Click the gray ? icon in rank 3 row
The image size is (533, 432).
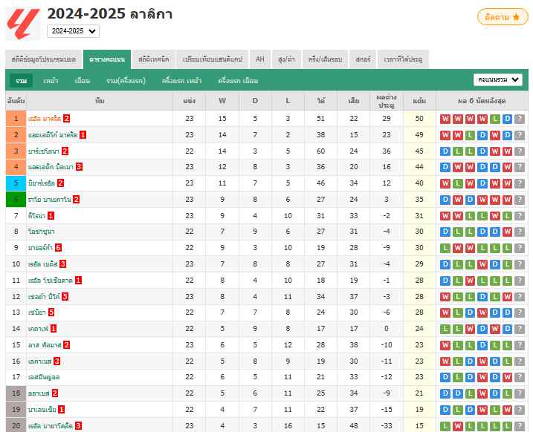(x=520, y=151)
